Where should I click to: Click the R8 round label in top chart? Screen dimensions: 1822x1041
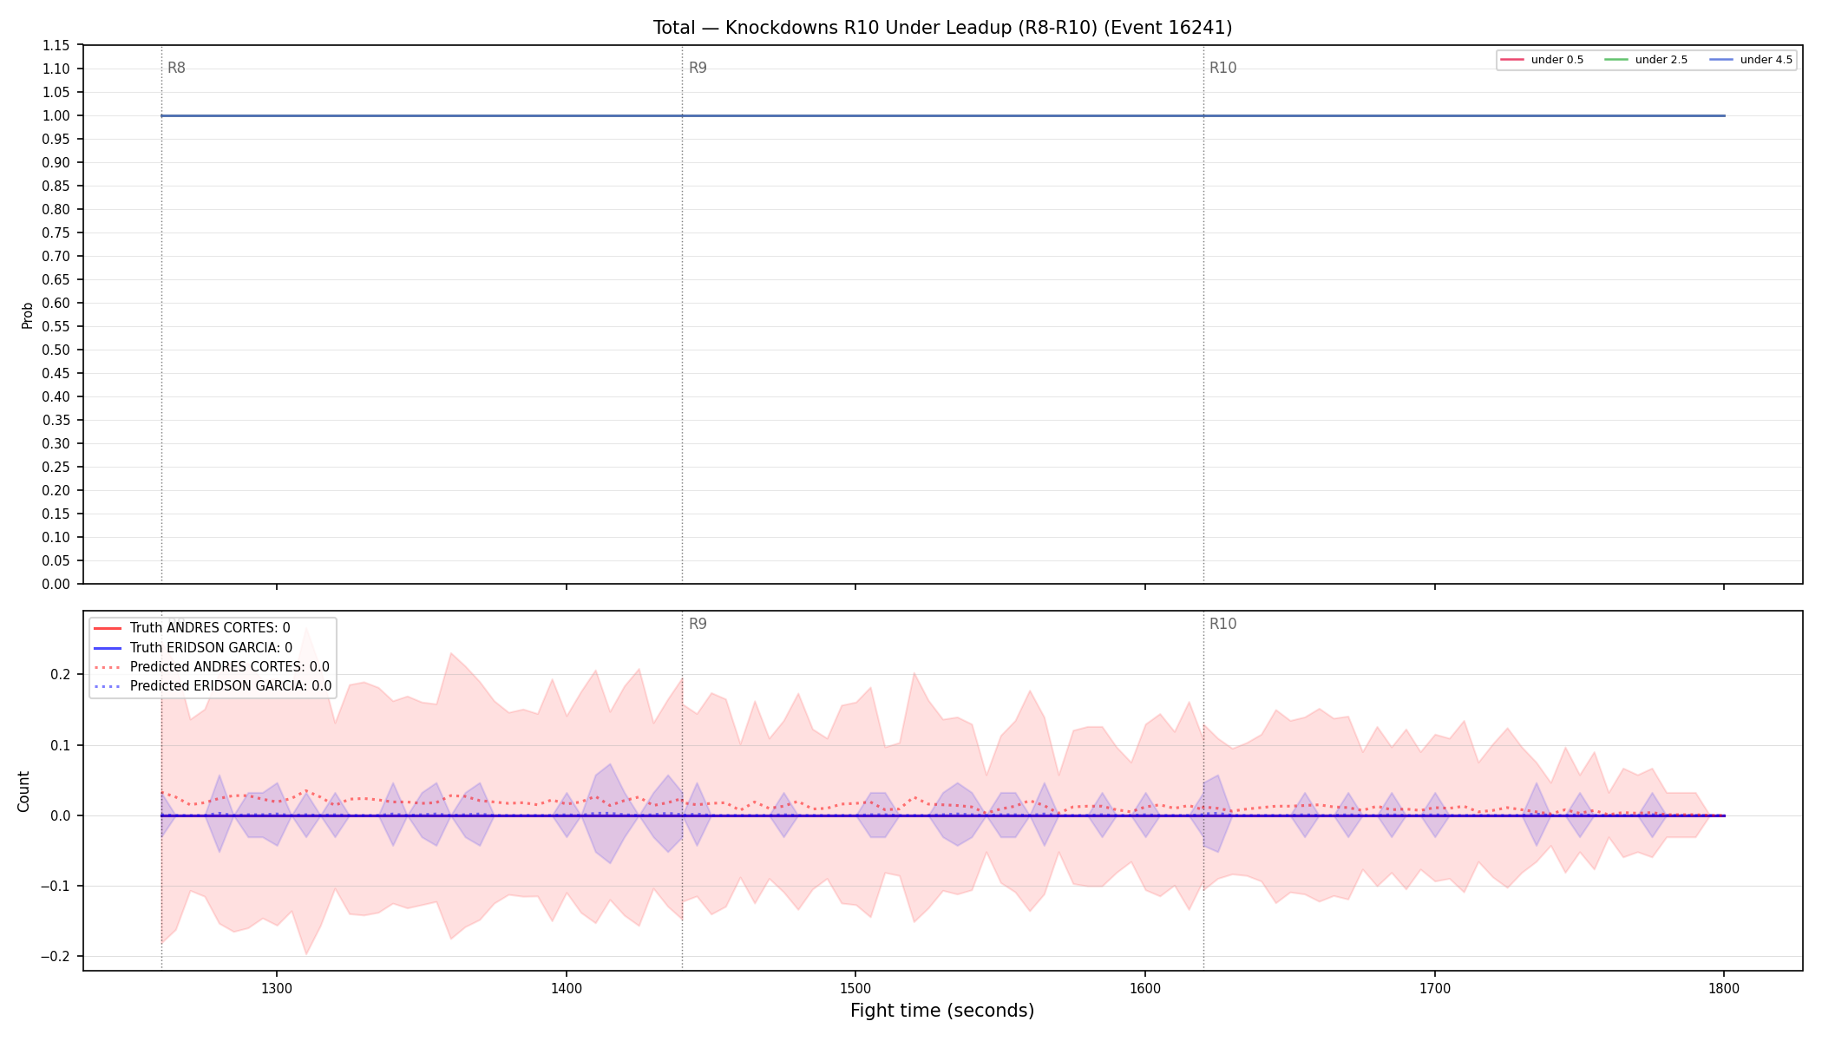click(x=176, y=68)
